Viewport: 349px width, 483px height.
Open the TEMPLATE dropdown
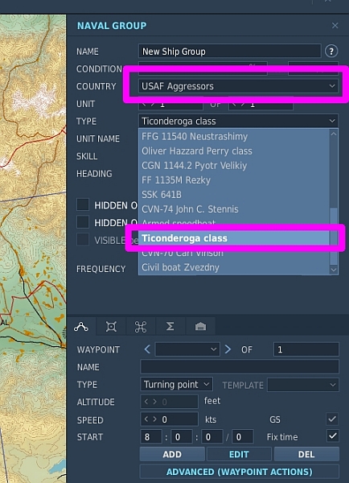[303, 385]
